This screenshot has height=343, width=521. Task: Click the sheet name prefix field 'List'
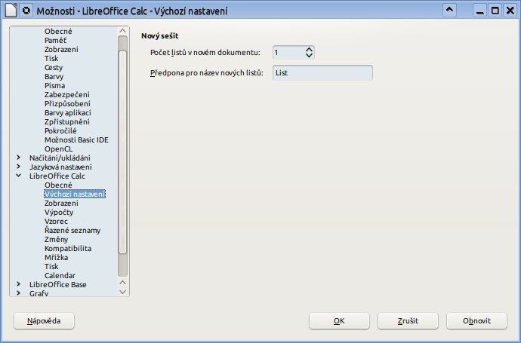click(322, 72)
